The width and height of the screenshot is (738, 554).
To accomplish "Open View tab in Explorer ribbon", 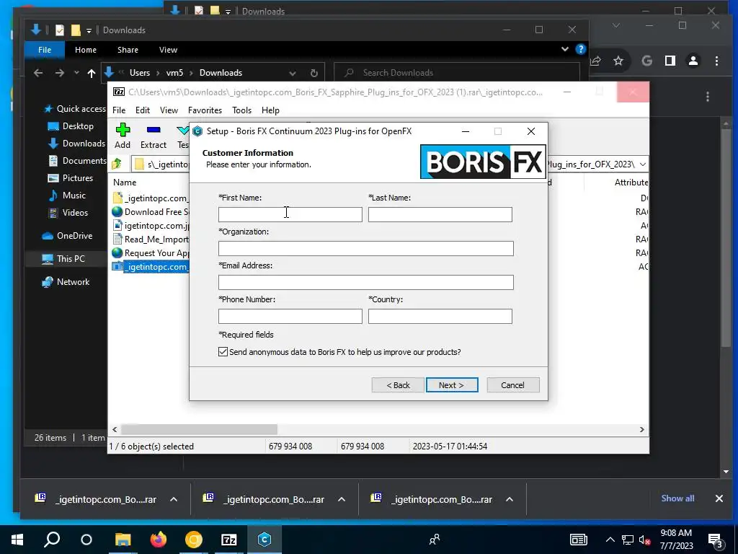I will [168, 50].
